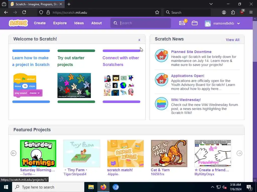Click the tracking protection shield icon
257x192 pixels.
(x=41, y=12)
